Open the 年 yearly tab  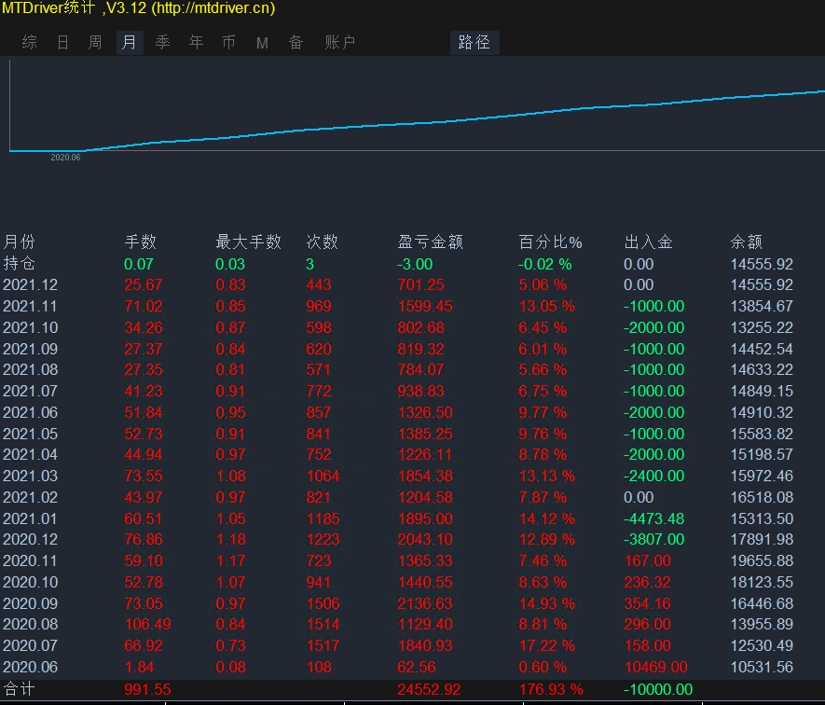(197, 42)
